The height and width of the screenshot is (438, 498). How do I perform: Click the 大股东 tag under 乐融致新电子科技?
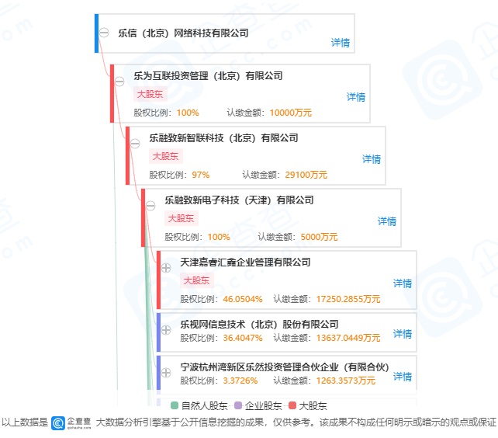[182, 218]
